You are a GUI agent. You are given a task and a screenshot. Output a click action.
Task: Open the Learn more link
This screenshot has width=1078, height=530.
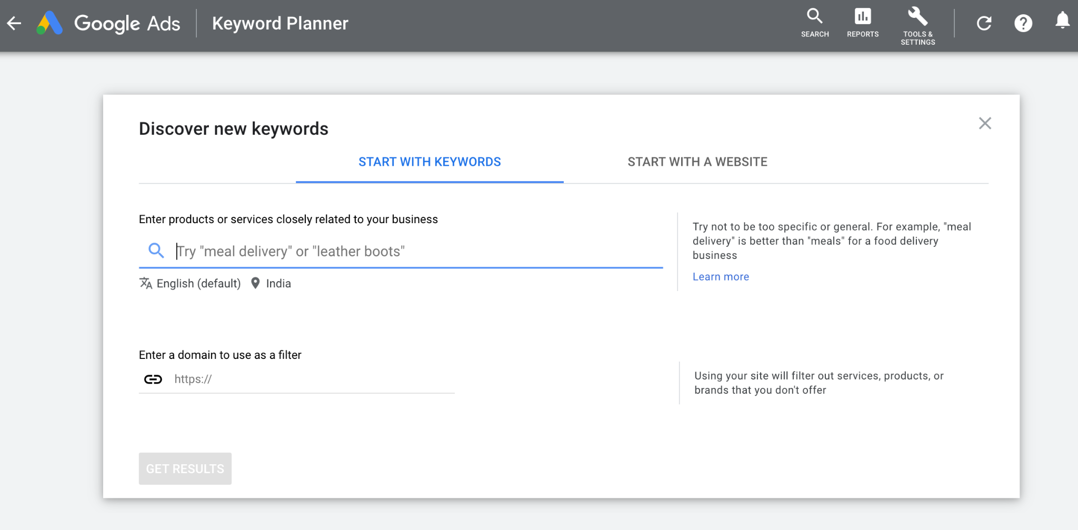click(x=720, y=277)
